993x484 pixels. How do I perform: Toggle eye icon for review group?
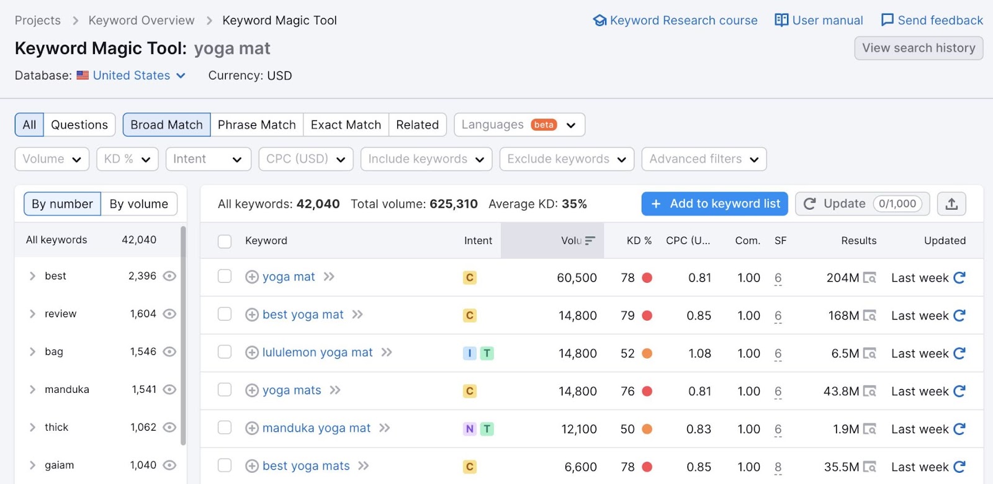coord(169,314)
